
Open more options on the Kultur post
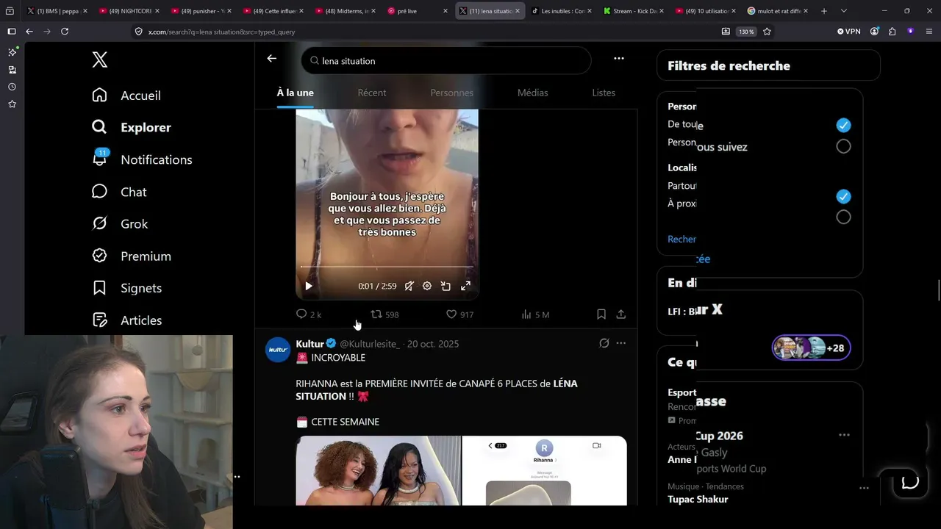click(x=621, y=343)
